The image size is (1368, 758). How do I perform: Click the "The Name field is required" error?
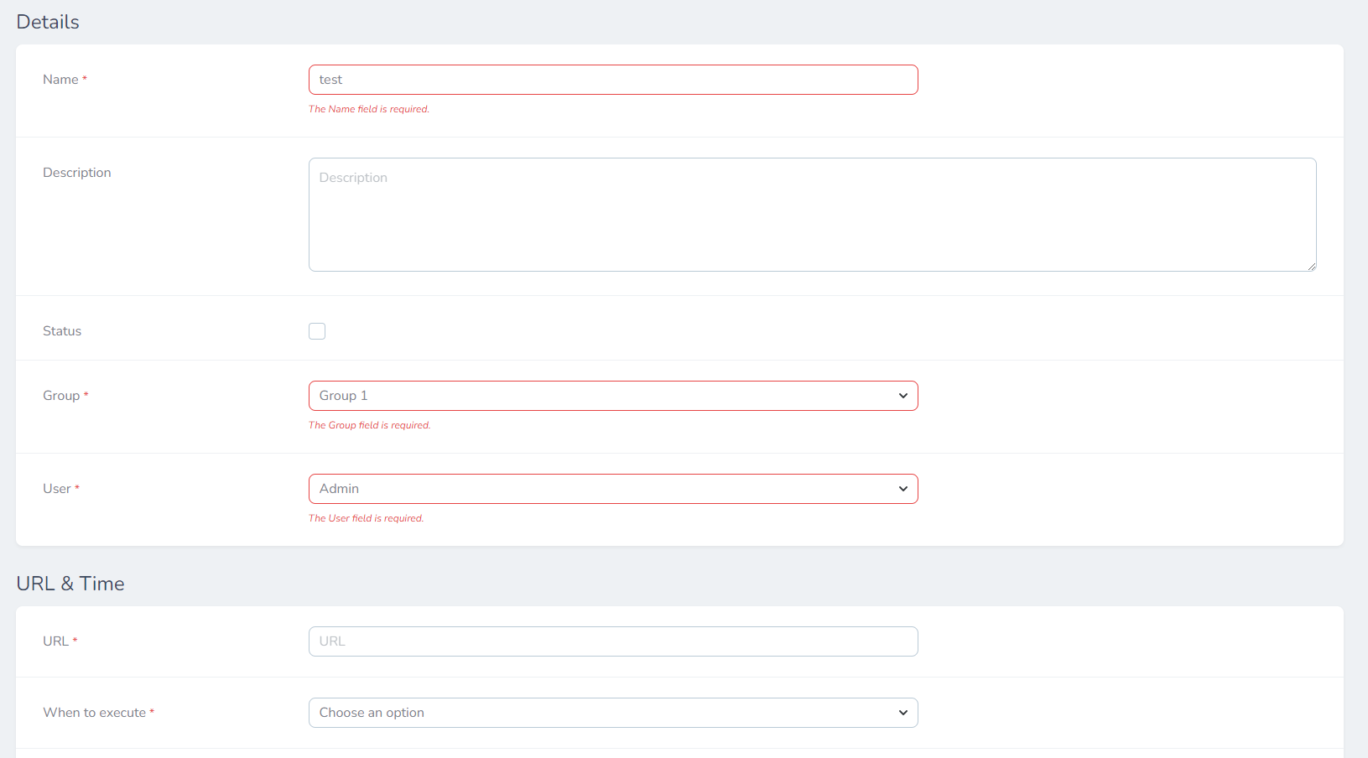click(368, 109)
